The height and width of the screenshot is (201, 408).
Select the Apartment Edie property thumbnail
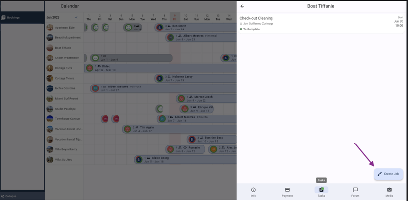[x=50, y=28]
